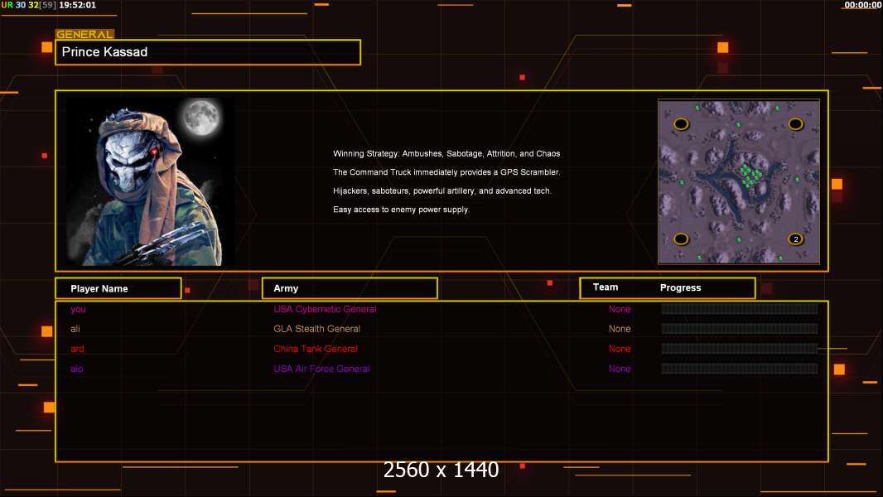This screenshot has width=883, height=497.
Task: Click "GLA Stealth General" army entry
Action: (316, 329)
